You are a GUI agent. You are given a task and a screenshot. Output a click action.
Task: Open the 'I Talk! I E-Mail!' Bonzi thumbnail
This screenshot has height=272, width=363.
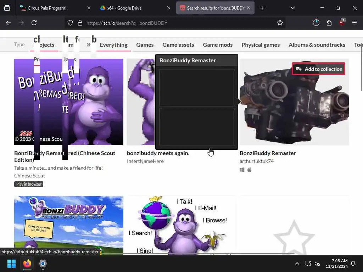pos(181,225)
